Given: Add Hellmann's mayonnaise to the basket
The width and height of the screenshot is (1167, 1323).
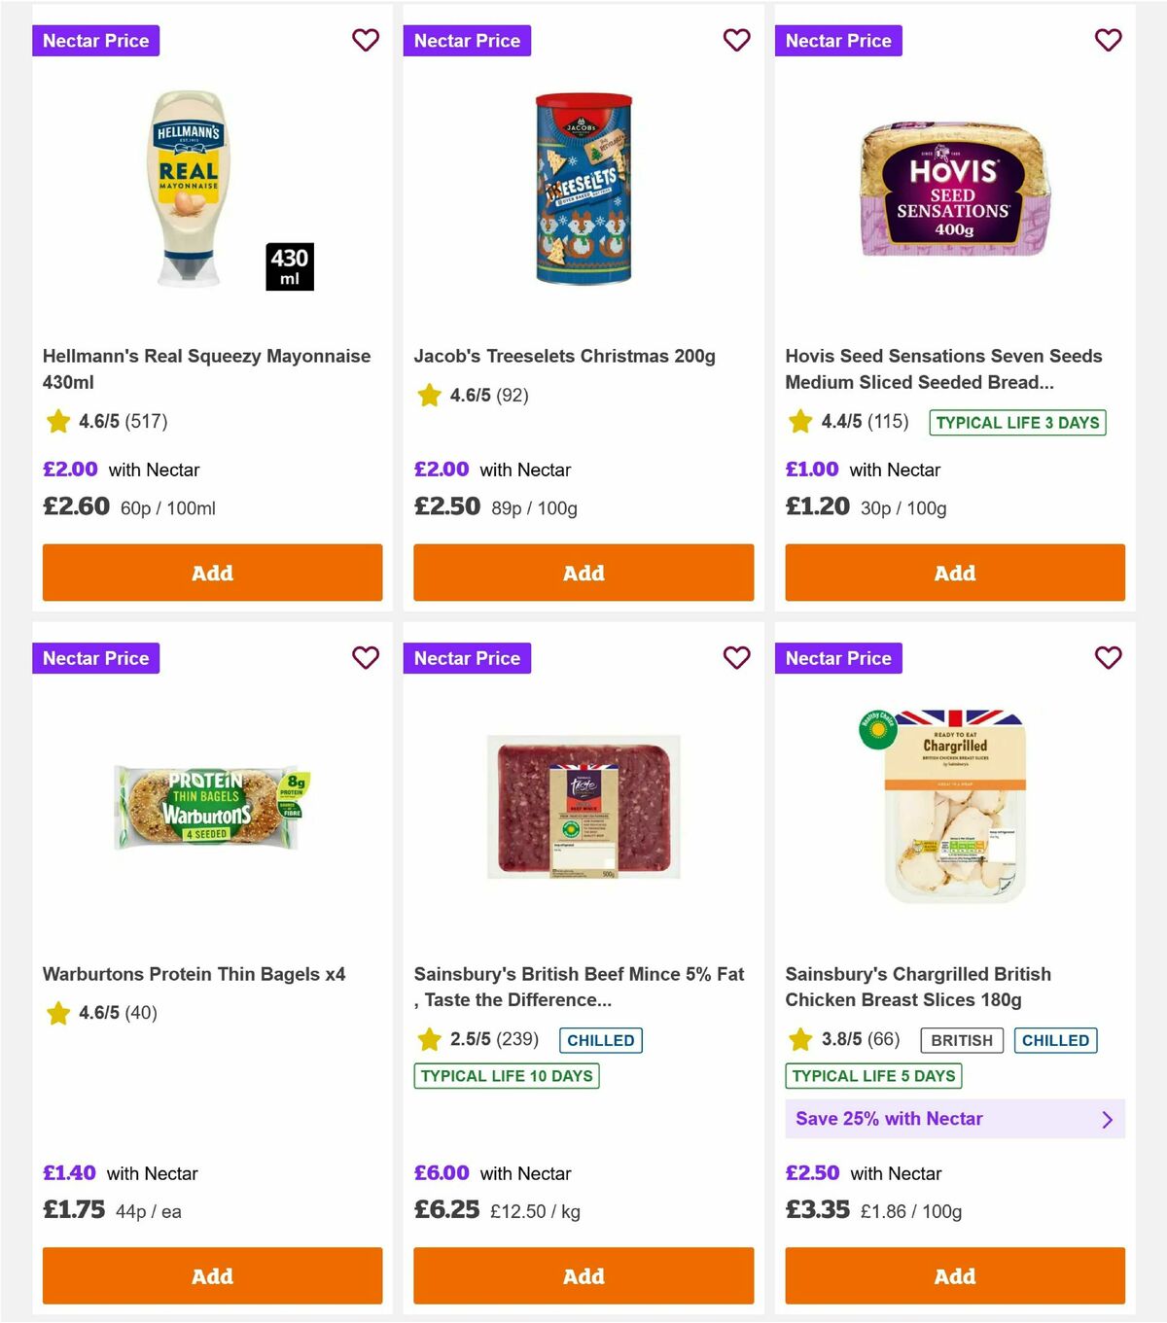Looking at the screenshot, I should pyautogui.click(x=212, y=573).
